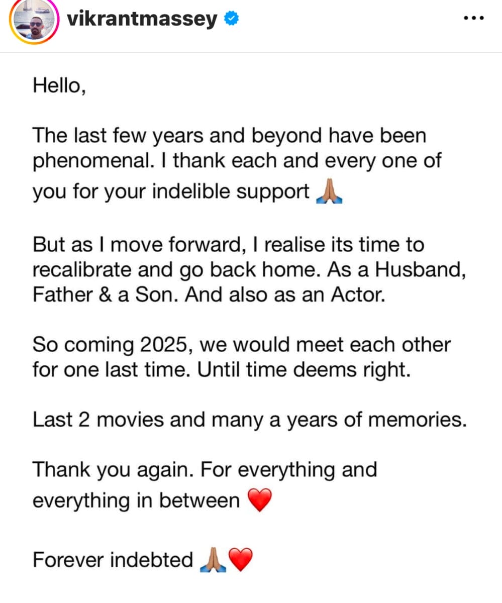The image size is (502, 603).
Task: Click the red heart after 'in between'
Action: [260, 500]
